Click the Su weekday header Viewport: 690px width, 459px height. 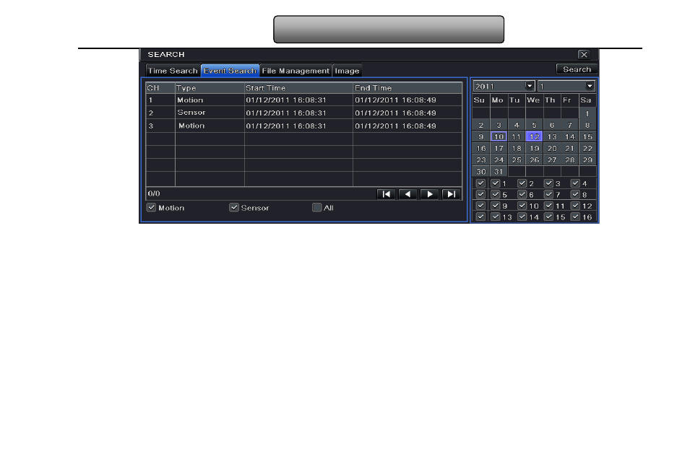(x=479, y=100)
